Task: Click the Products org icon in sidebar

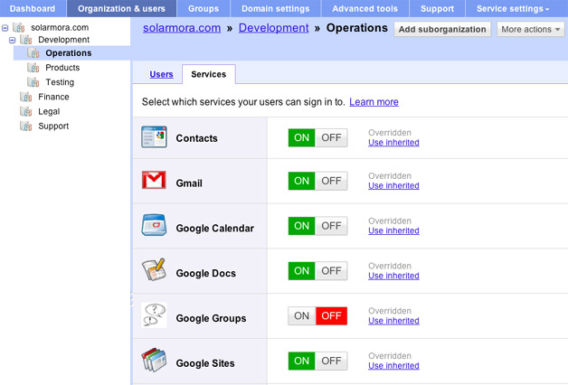Action: [33, 68]
